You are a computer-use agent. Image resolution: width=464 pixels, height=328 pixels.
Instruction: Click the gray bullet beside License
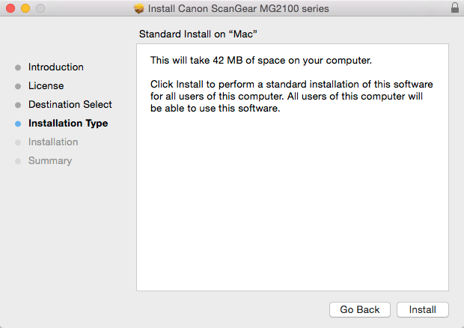tap(18, 86)
